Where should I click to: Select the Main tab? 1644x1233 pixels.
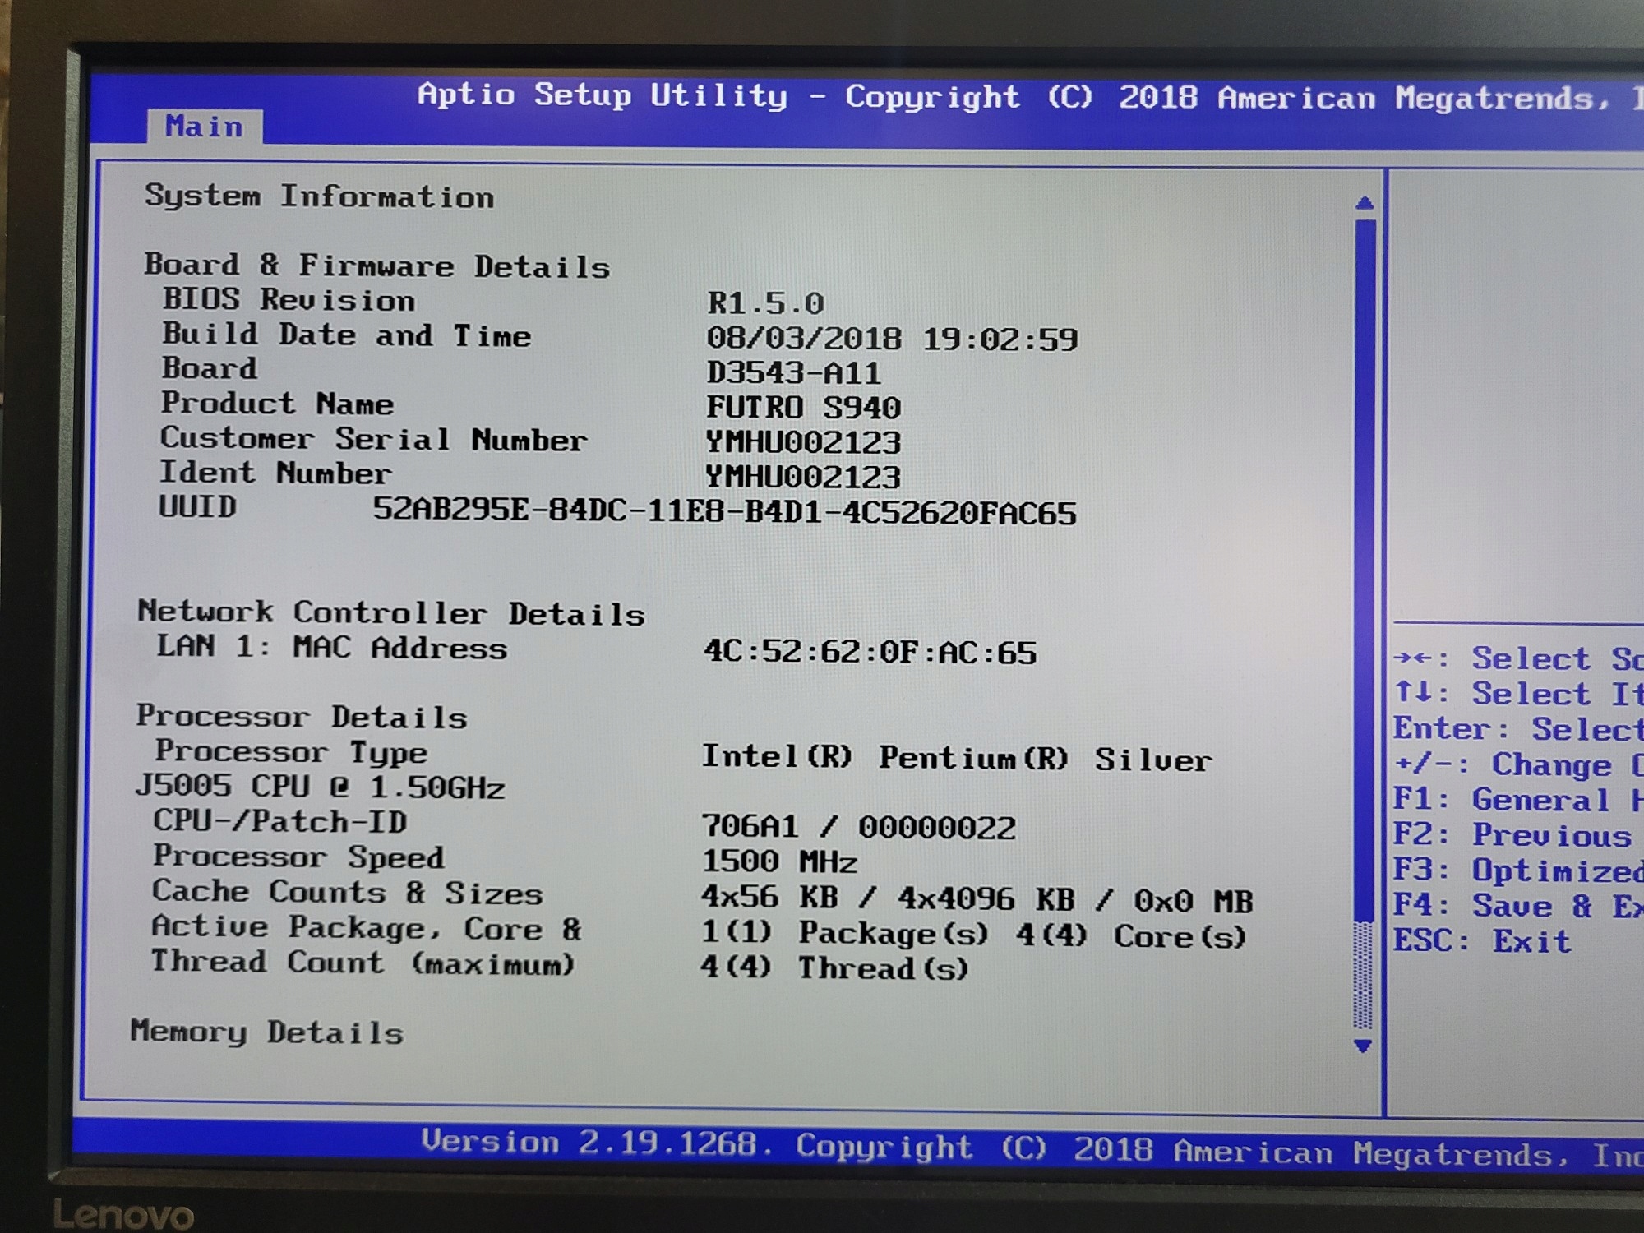point(204,127)
